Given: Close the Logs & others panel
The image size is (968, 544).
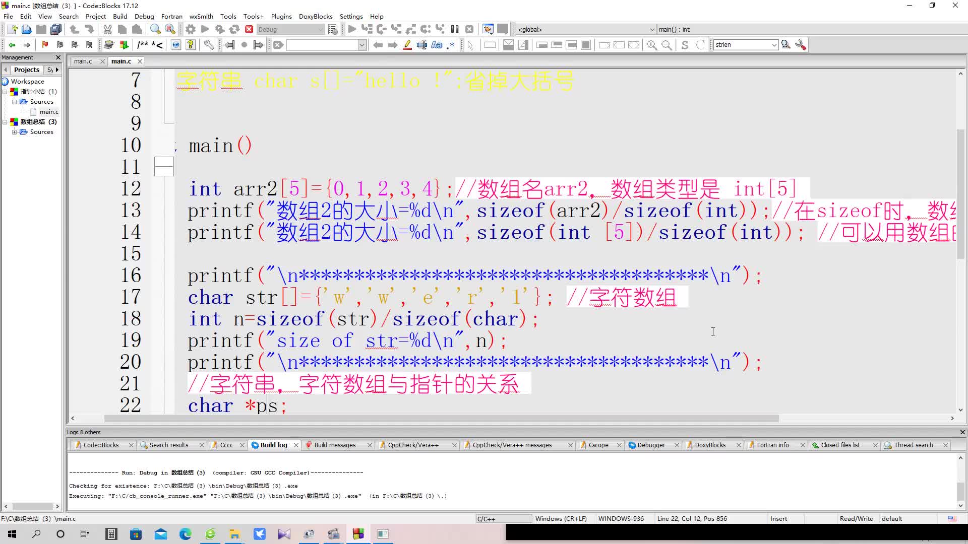Looking at the screenshot, I should click(962, 432).
